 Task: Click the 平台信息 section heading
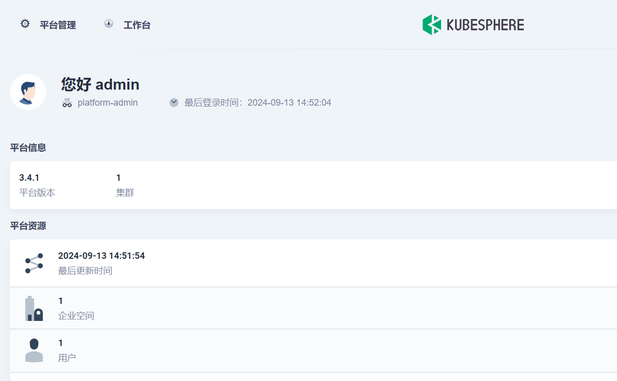click(x=28, y=148)
